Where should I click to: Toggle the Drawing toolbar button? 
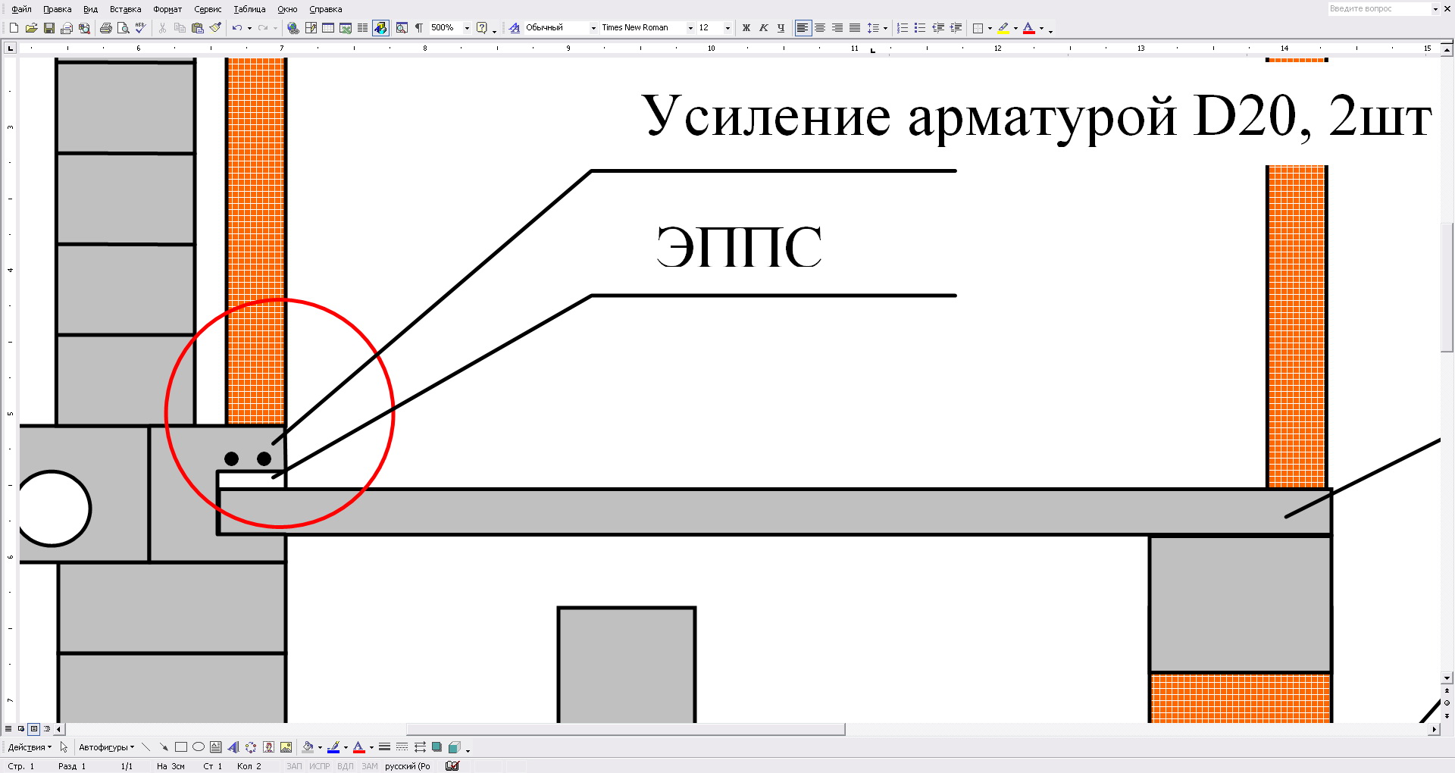380,28
